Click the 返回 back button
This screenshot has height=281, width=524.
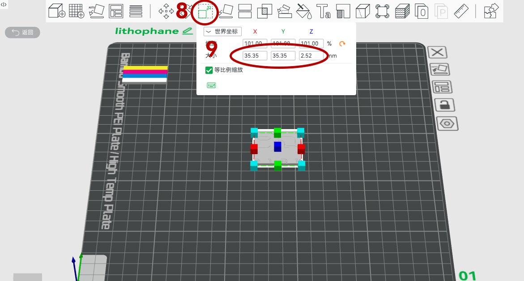coord(22,32)
